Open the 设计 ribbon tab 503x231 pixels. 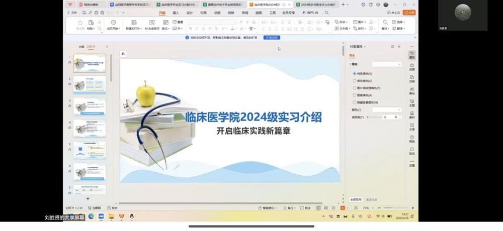(x=190, y=13)
